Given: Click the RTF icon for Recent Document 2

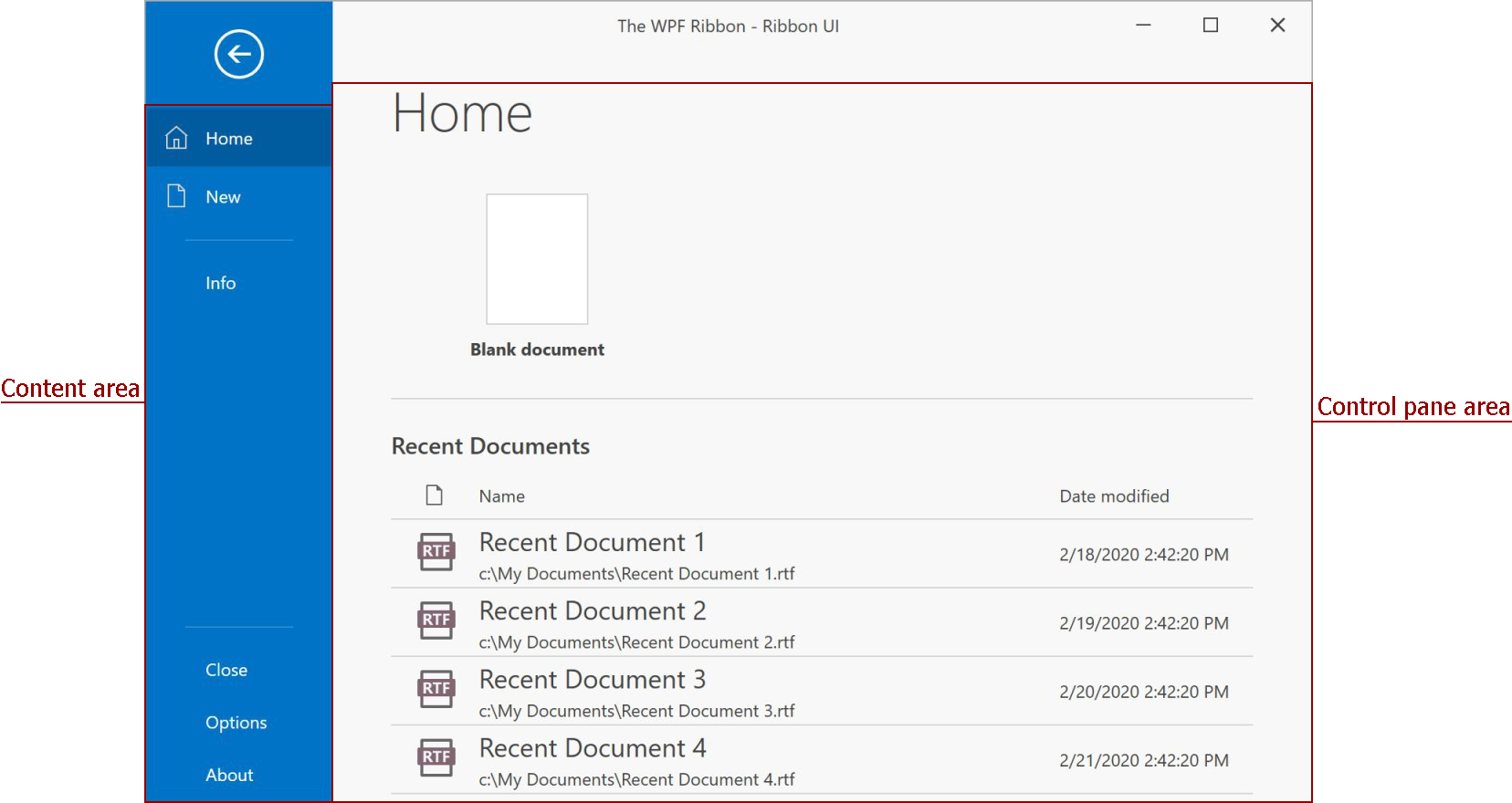Looking at the screenshot, I should pos(436,620).
